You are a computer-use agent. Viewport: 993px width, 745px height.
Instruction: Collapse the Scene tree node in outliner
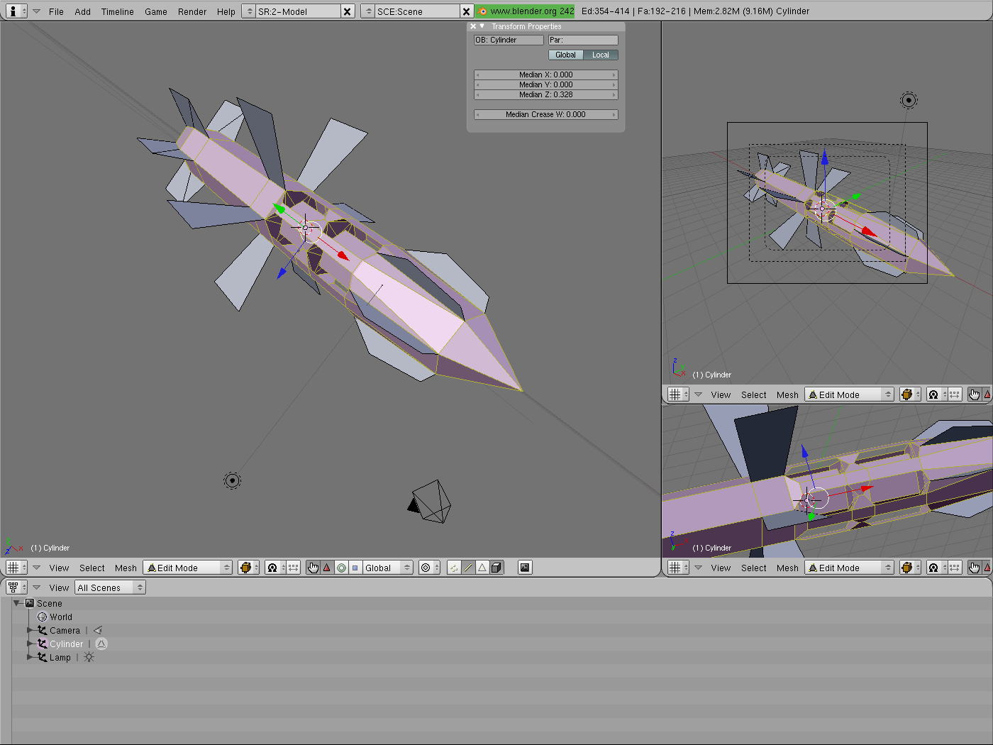[x=17, y=603]
